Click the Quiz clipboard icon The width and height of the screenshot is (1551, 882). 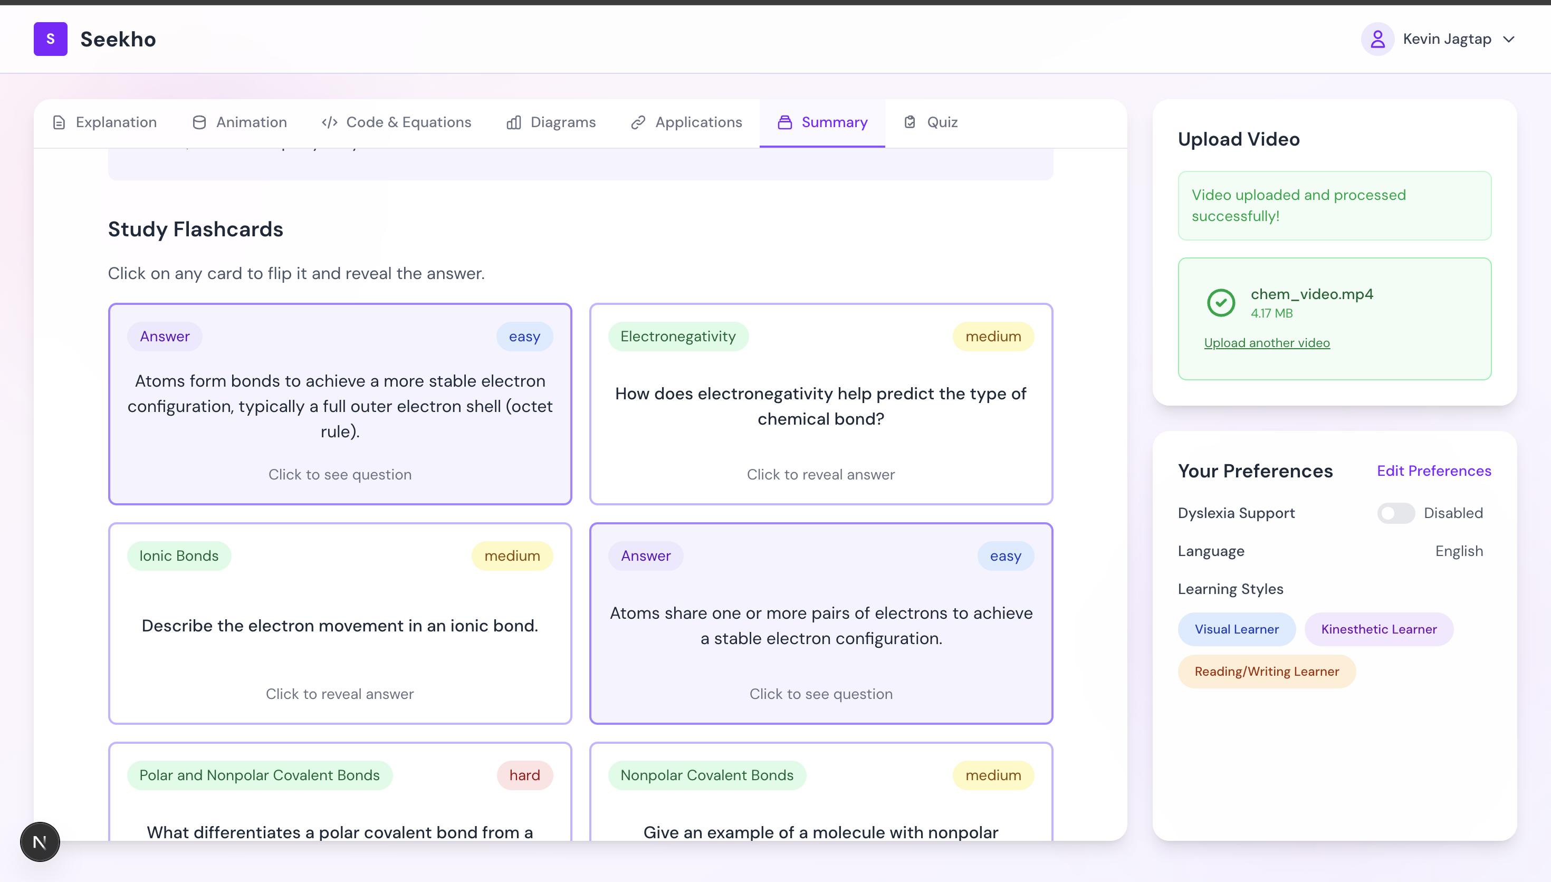click(909, 122)
